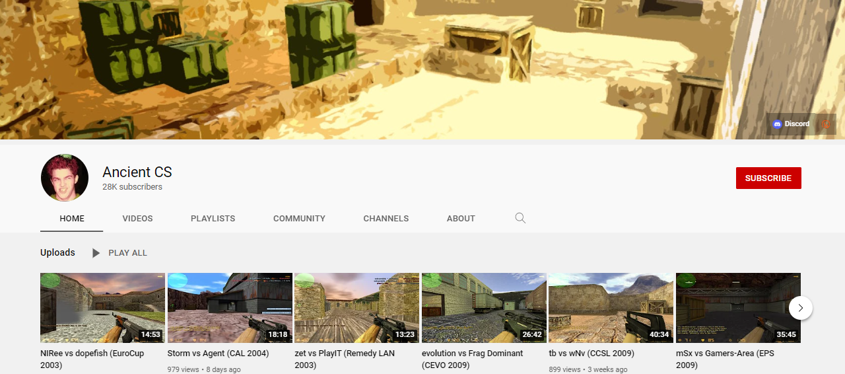
Task: Click '979 views • 8 days ago' text
Action: [x=204, y=369]
